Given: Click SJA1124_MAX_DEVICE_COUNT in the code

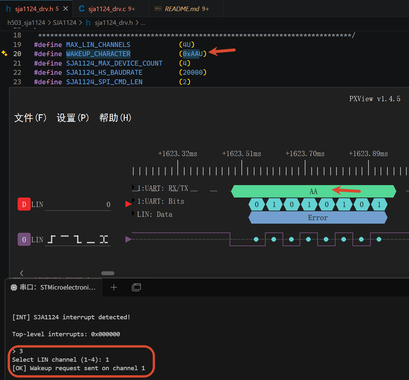Looking at the screenshot, I should click(114, 63).
